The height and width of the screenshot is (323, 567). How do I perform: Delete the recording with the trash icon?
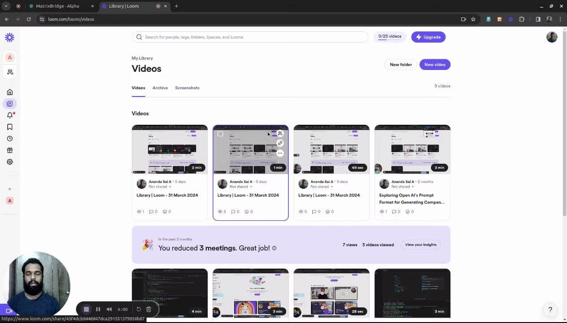[148, 309]
